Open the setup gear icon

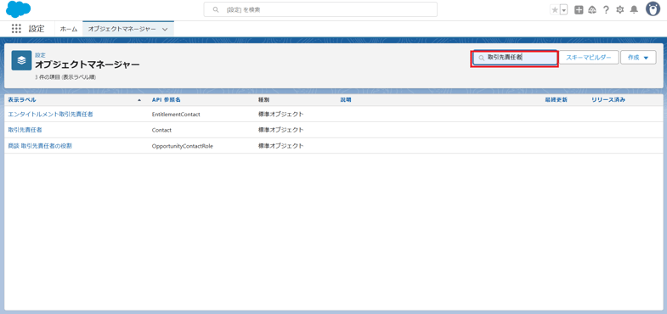(x=619, y=10)
